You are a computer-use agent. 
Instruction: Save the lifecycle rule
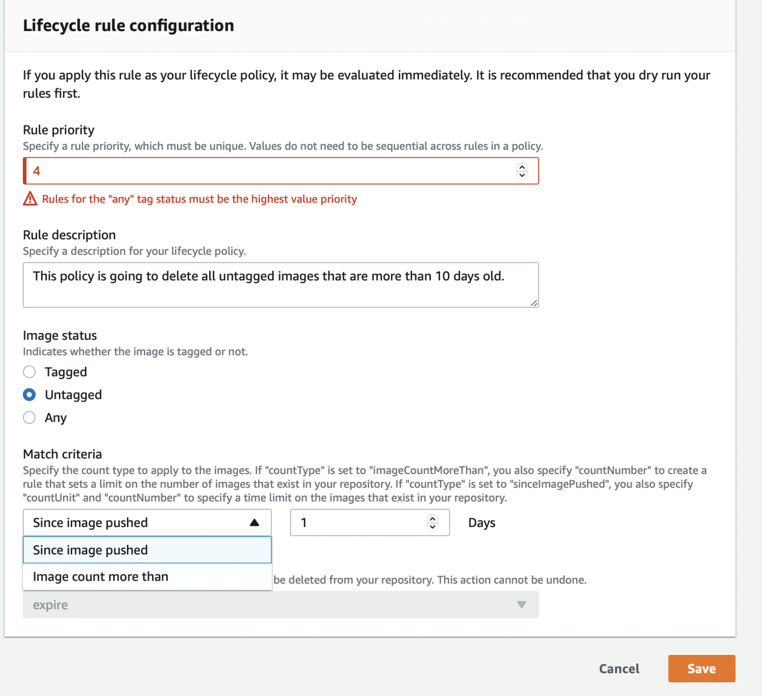click(x=701, y=669)
